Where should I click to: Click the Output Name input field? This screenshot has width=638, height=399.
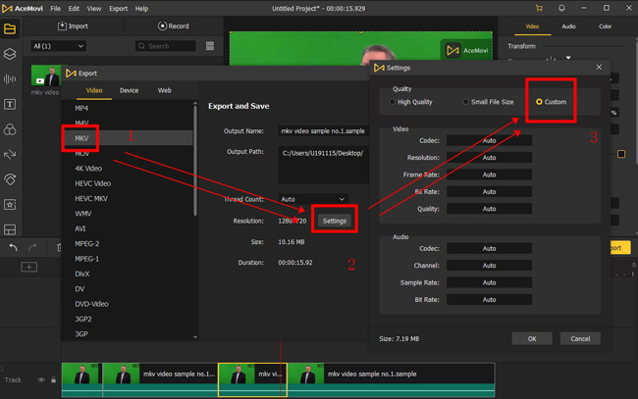[324, 130]
